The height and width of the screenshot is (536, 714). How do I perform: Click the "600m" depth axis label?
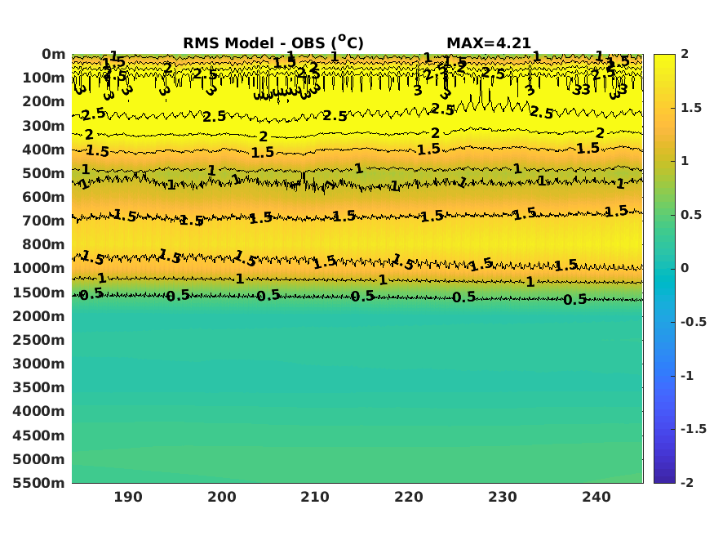point(44,197)
